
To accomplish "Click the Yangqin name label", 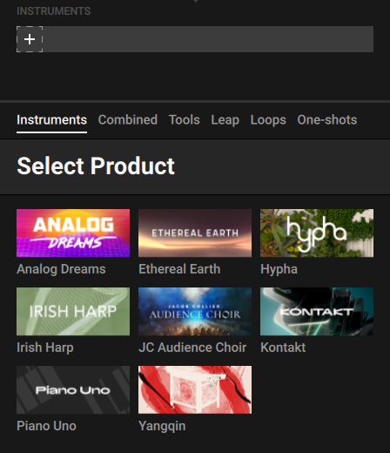I will click(162, 426).
